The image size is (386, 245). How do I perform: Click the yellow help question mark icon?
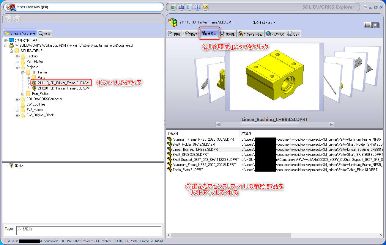coord(205,7)
